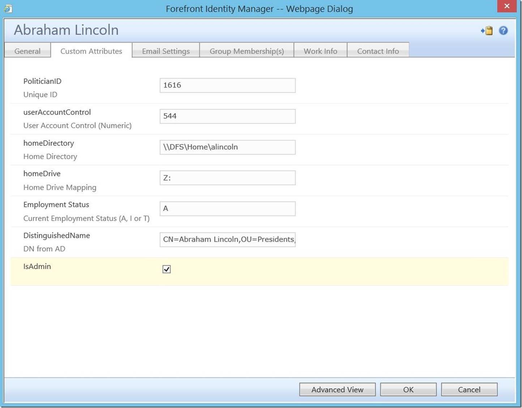Click the IsAdmin label

tap(37, 266)
